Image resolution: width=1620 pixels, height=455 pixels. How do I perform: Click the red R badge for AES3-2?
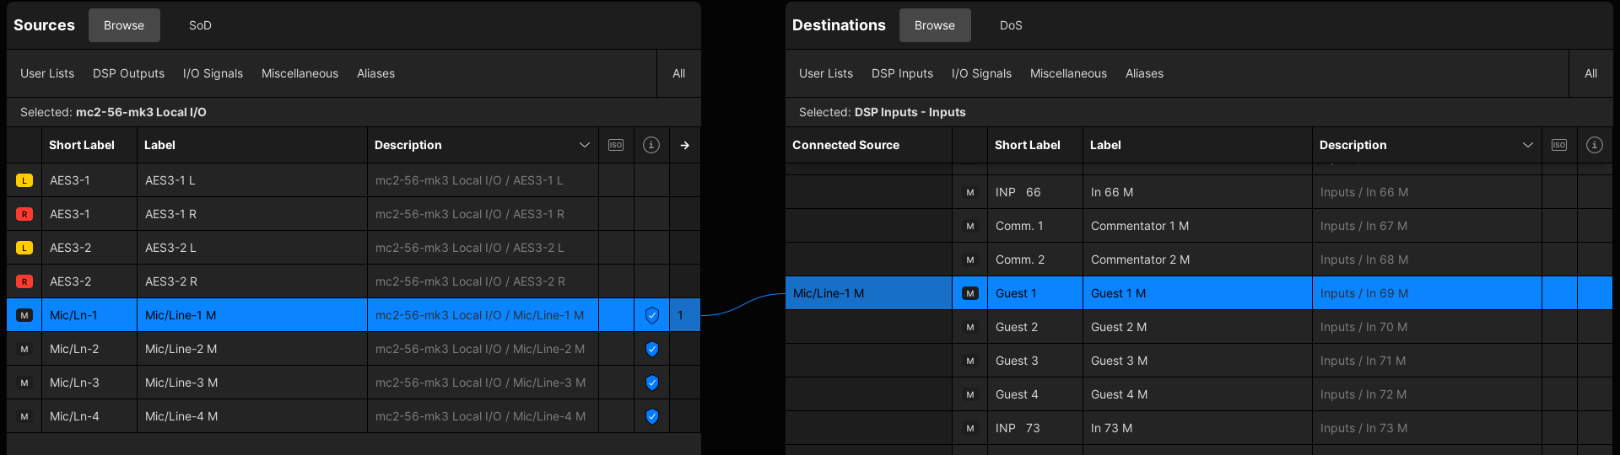click(x=24, y=281)
